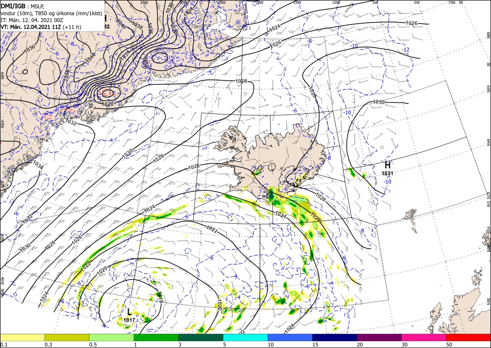This screenshot has height=348, width=491.
Task: Click the olive 0.3–0.5 legend swatch
Action: [x=67, y=337]
